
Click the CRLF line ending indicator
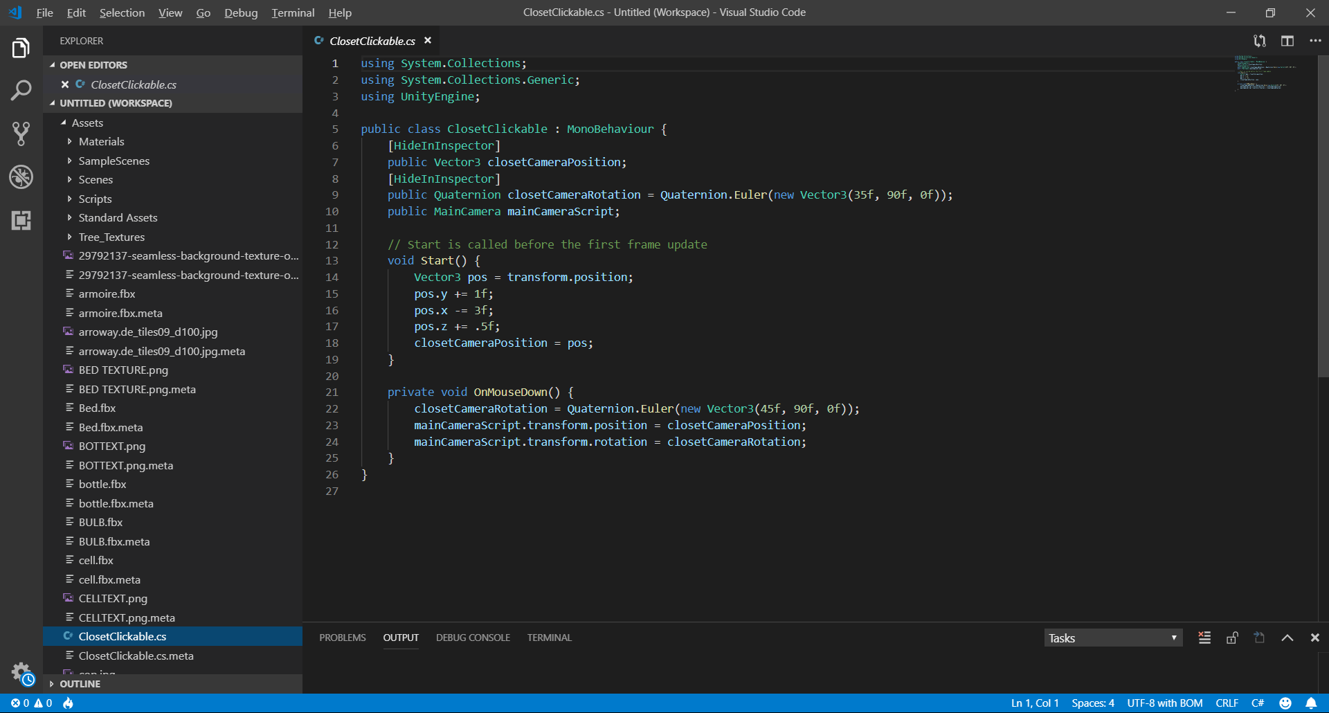coord(1227,703)
